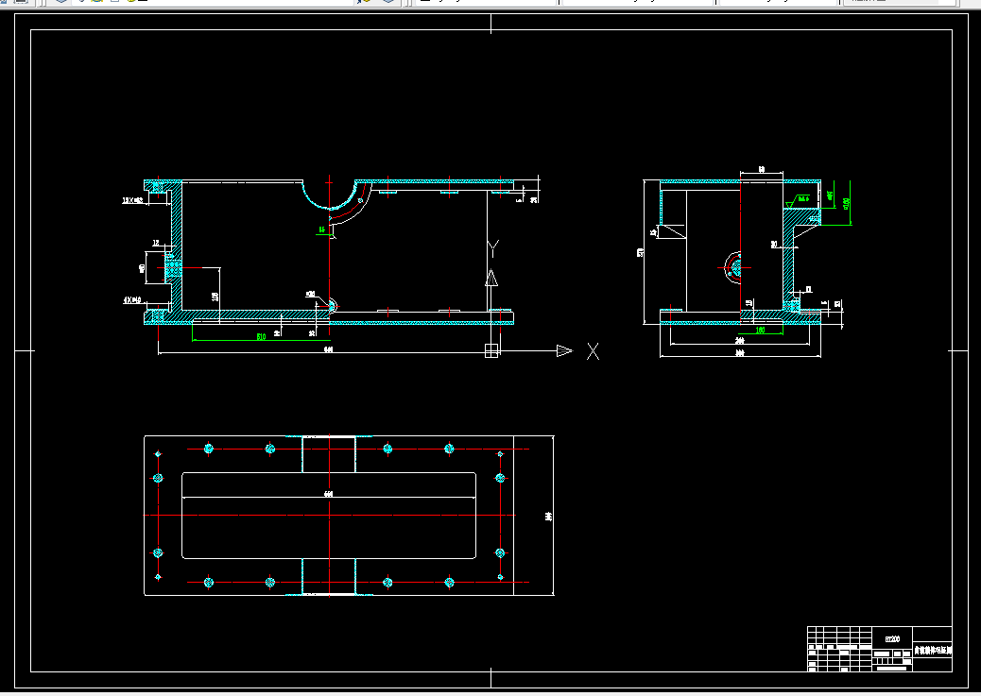Click the X axis label

(x=594, y=351)
